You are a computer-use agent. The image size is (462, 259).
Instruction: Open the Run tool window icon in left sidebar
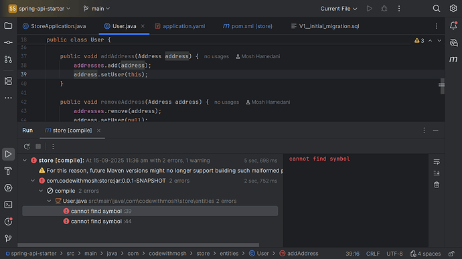[x=8, y=154]
